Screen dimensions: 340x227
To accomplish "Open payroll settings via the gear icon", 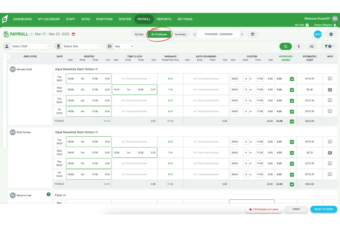I will 331,34.
